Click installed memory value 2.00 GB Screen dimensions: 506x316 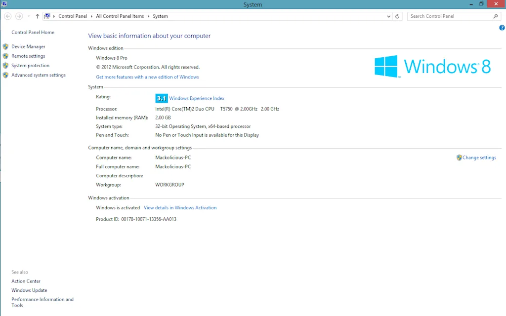[x=163, y=118]
